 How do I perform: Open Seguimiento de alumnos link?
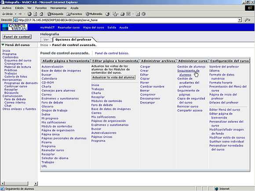coord(188,72)
